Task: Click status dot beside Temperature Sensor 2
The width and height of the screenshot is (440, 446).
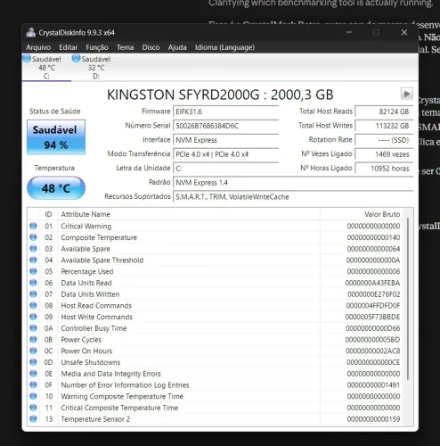Action: [x=33, y=418]
